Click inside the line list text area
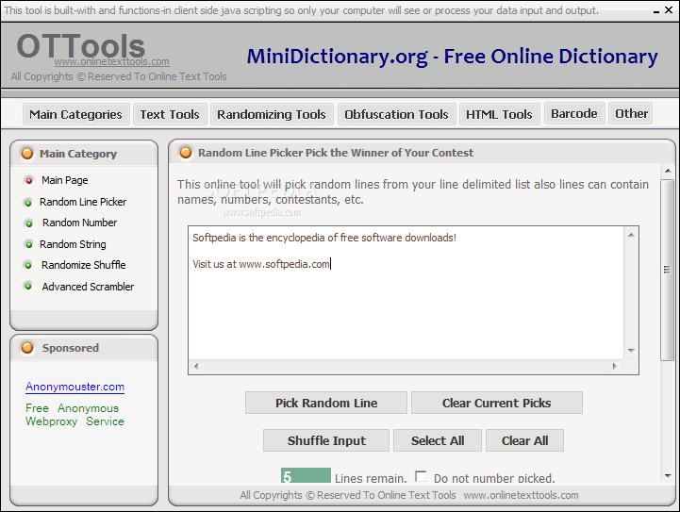The image size is (680, 512). (x=406, y=292)
